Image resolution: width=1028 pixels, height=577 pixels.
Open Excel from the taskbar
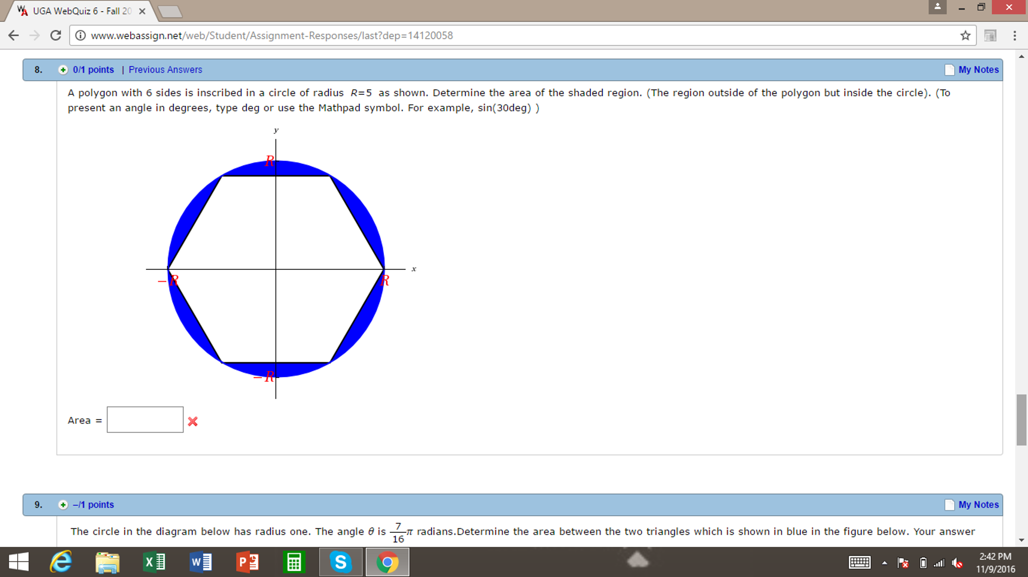click(154, 562)
